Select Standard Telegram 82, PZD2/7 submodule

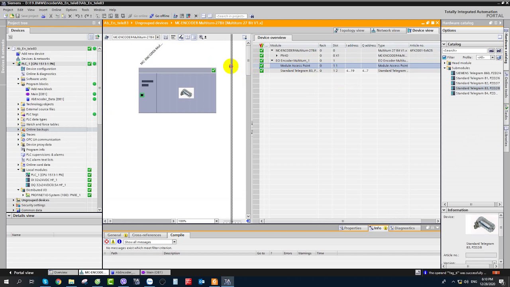coord(477,83)
